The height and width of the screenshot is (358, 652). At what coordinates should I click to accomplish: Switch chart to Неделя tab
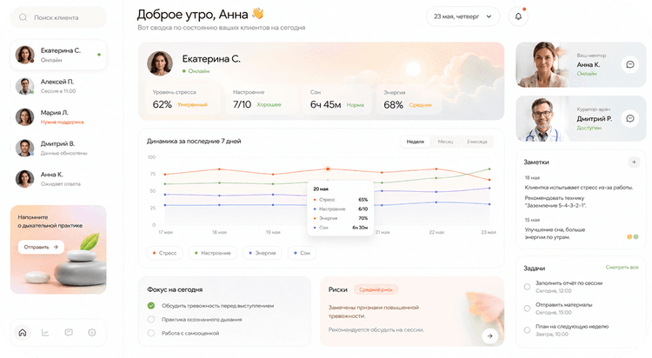coord(415,142)
